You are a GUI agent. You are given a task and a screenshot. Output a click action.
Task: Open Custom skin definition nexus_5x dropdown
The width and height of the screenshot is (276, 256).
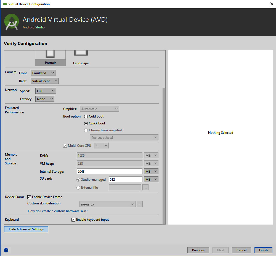(x=107, y=204)
